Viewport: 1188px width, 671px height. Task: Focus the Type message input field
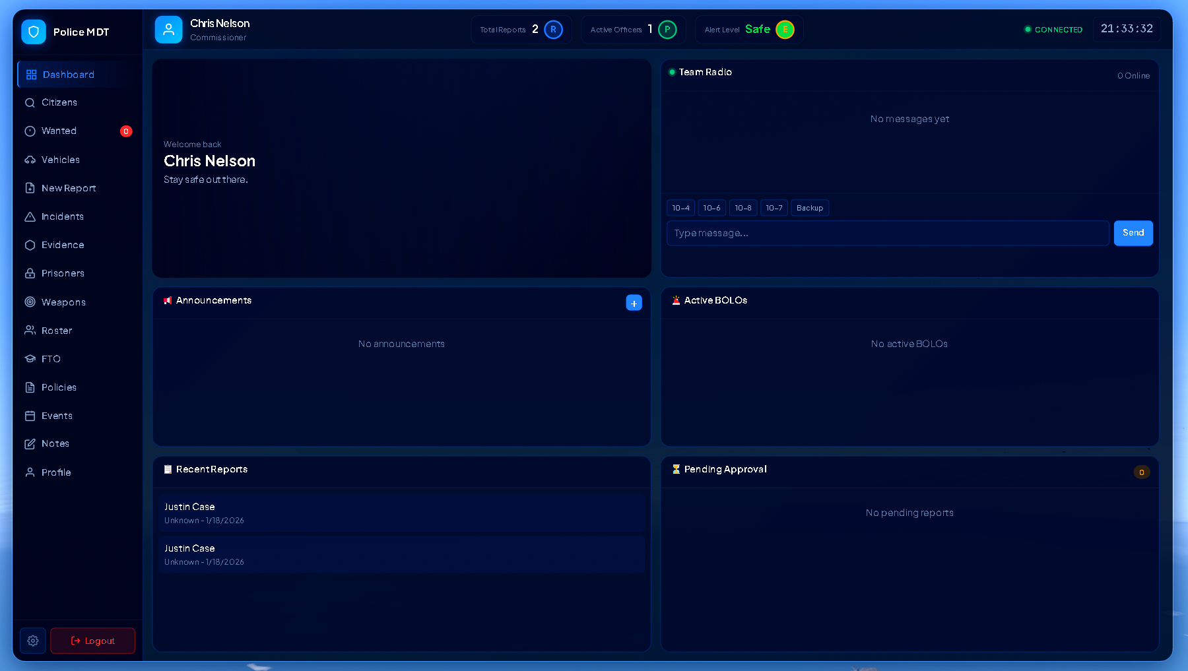tap(887, 233)
